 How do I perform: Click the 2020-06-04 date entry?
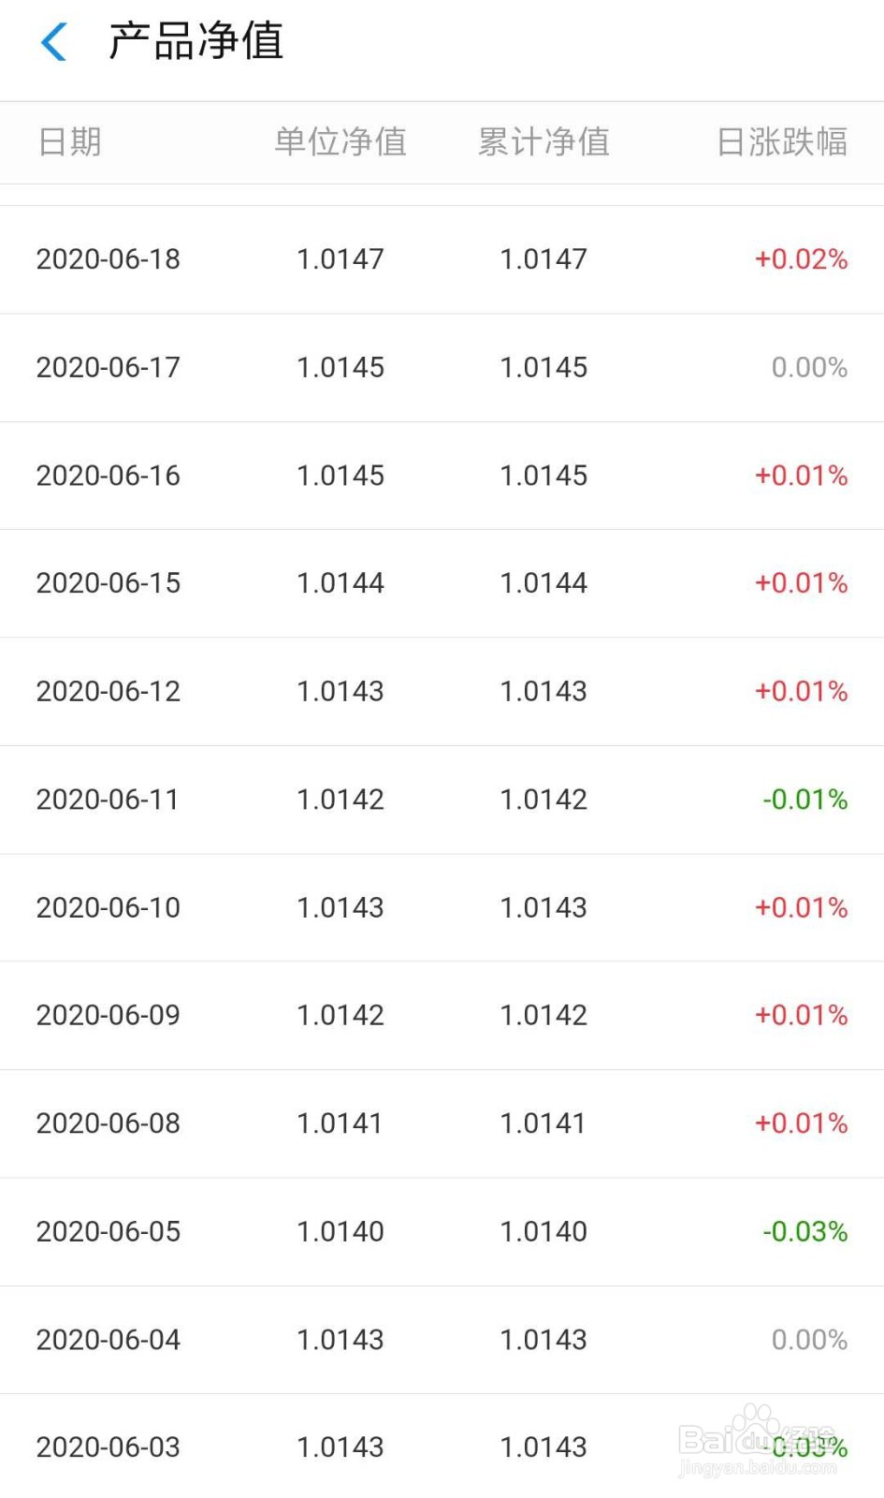[109, 1340]
